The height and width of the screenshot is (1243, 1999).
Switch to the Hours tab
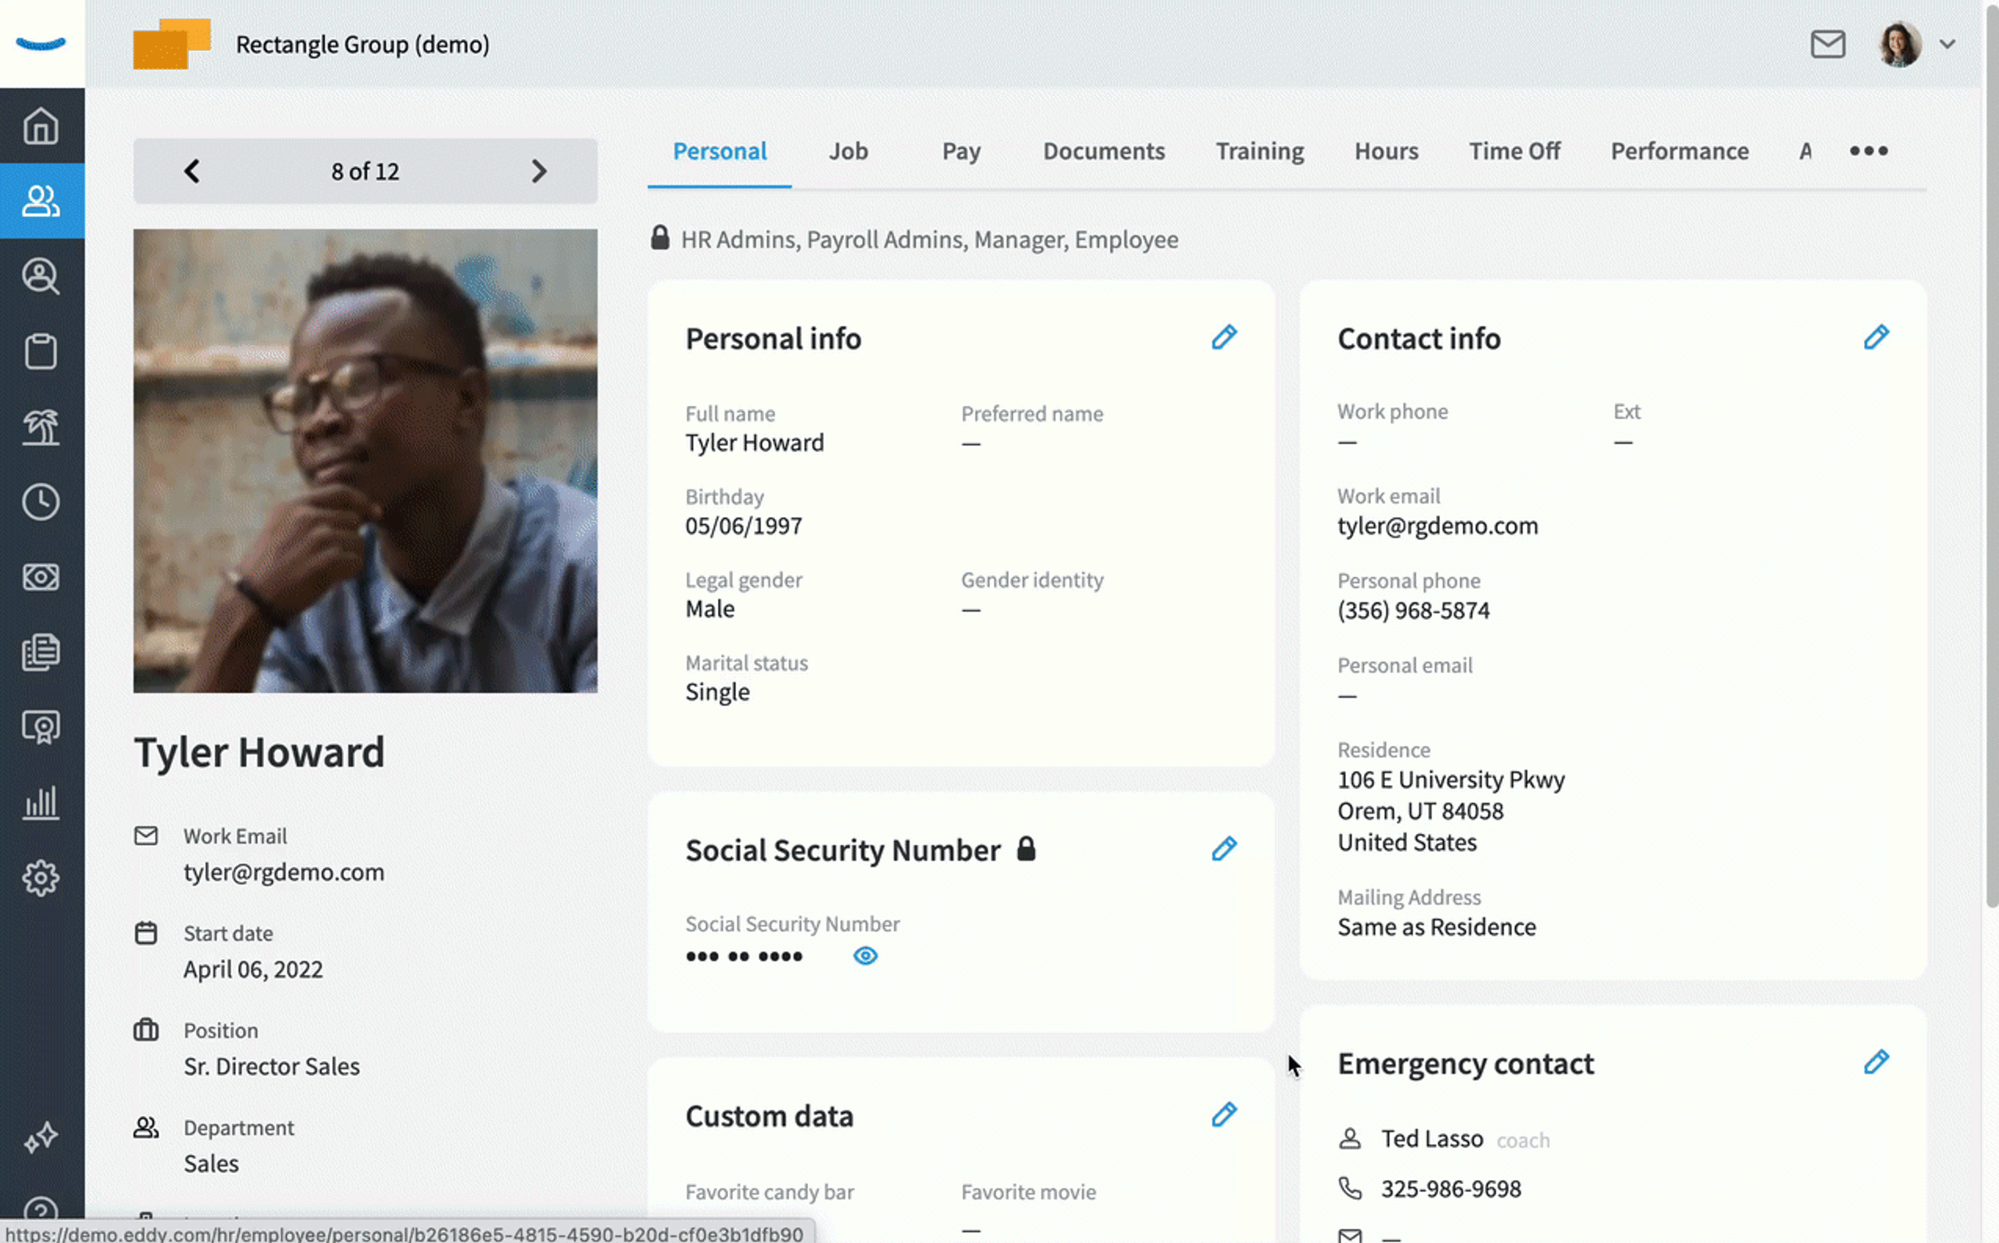click(x=1386, y=151)
